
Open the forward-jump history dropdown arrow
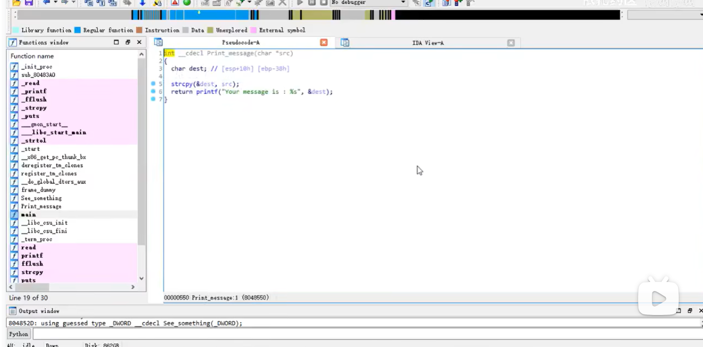coord(74,2)
